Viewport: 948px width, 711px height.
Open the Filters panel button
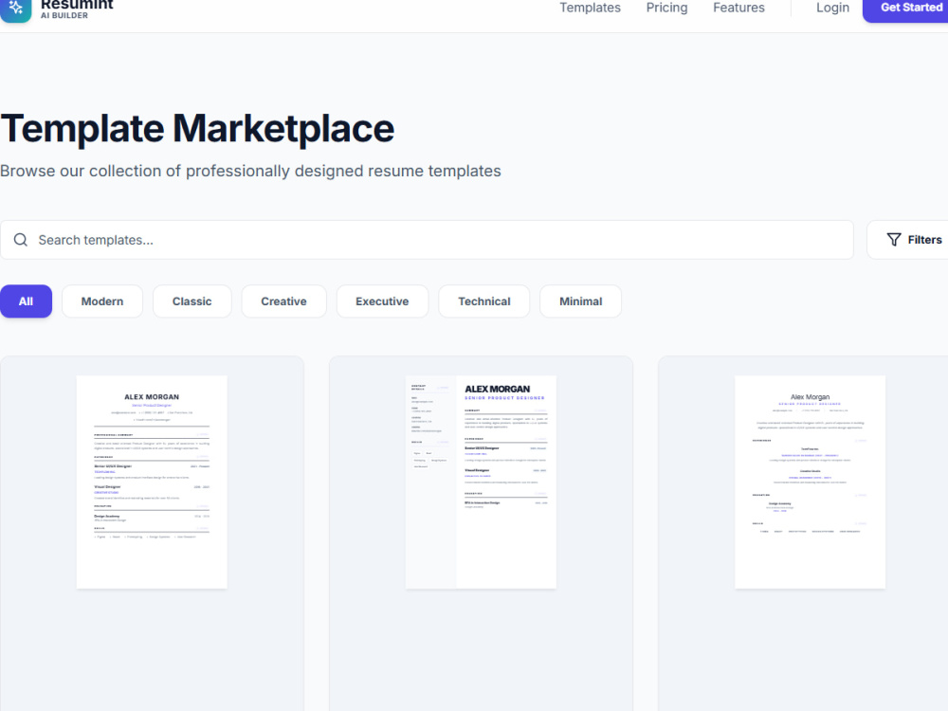coord(907,240)
